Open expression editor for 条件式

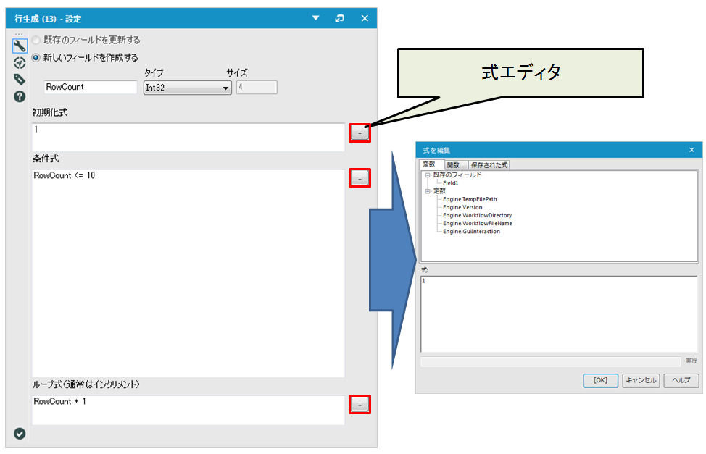(360, 178)
